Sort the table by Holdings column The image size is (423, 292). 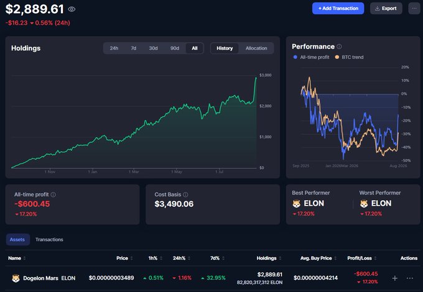[269, 258]
